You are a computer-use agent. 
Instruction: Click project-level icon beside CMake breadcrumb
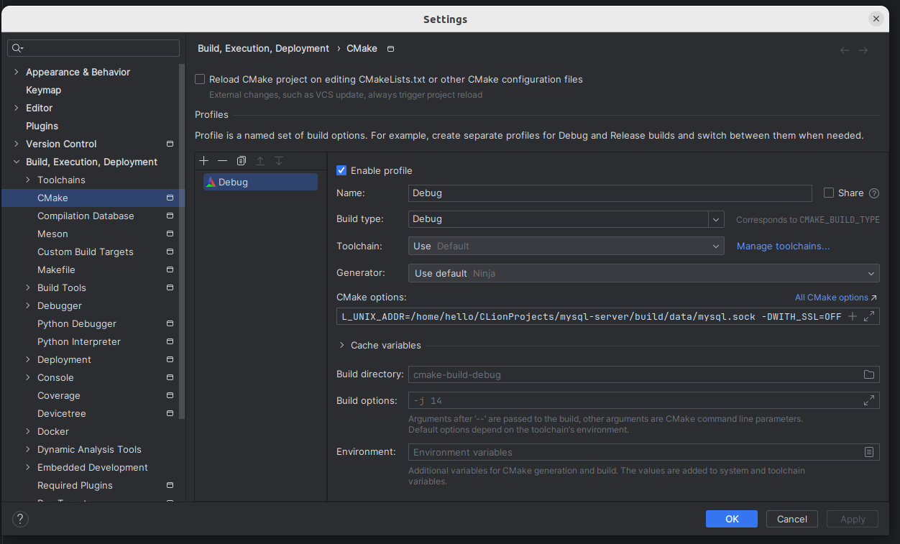[x=390, y=49]
